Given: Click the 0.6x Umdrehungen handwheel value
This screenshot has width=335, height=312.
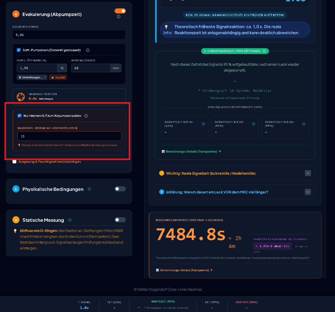Looking at the screenshot, I should pyautogui.click(x=41, y=99).
